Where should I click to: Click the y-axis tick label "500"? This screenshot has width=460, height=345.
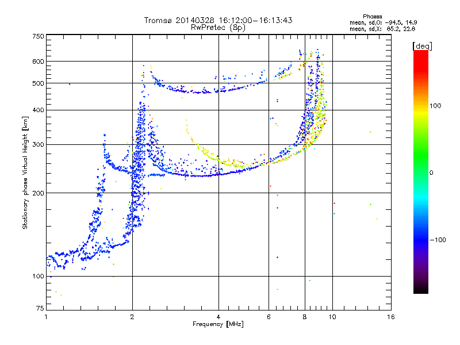[x=38, y=83]
